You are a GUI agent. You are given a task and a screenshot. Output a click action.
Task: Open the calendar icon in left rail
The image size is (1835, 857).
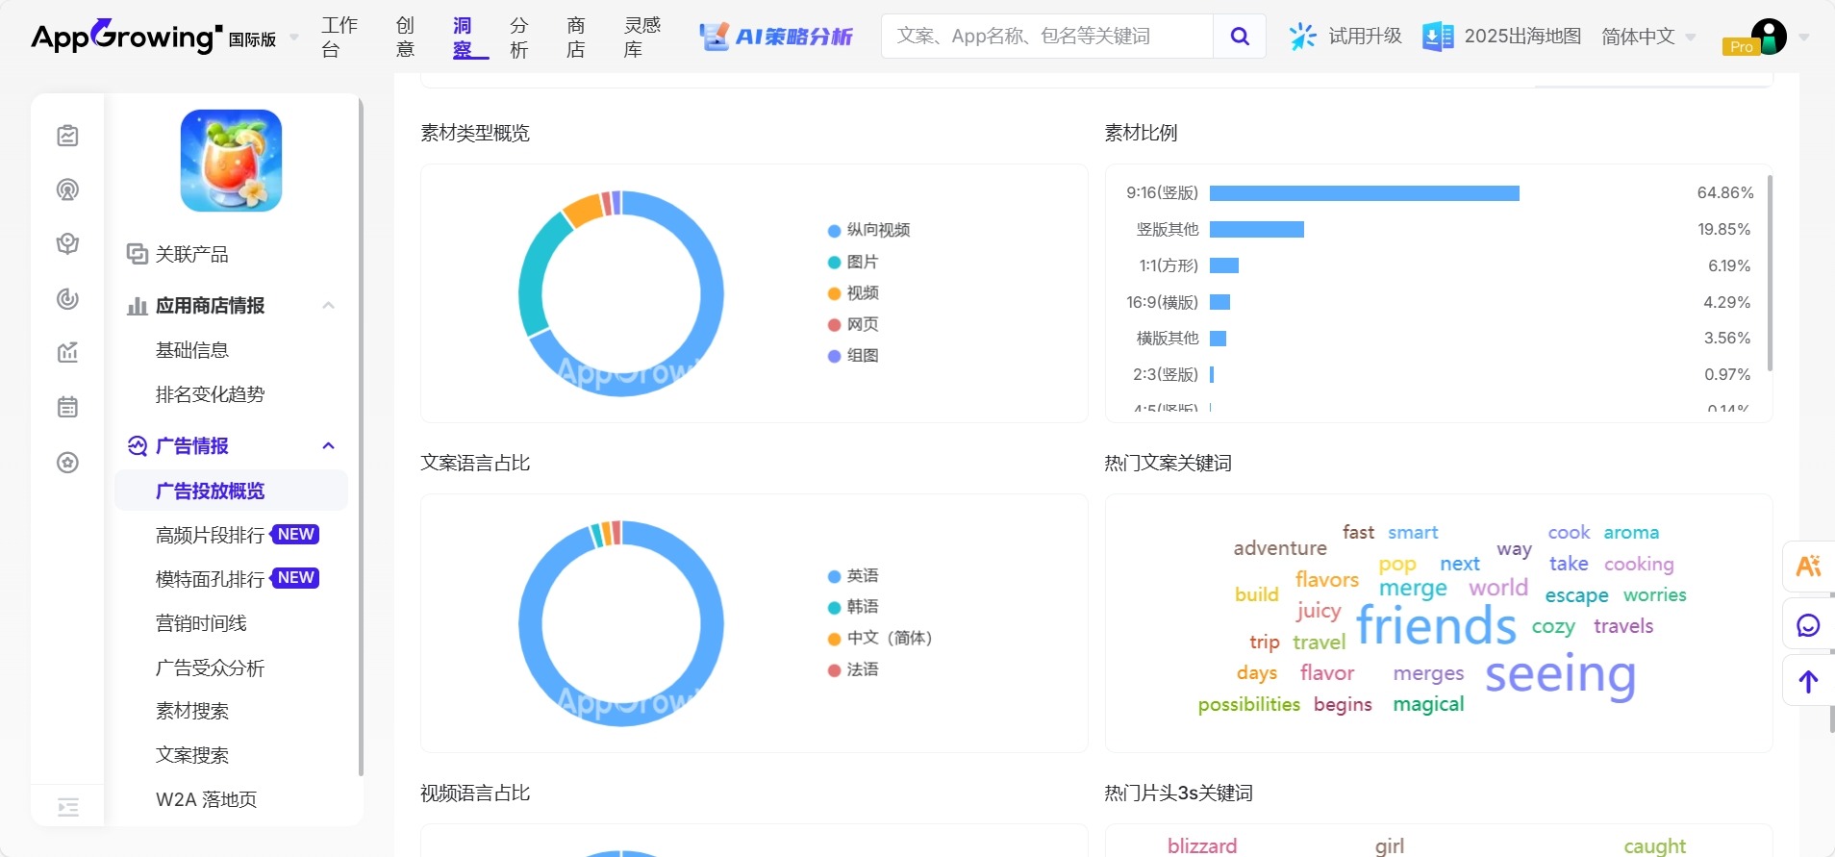tap(67, 407)
